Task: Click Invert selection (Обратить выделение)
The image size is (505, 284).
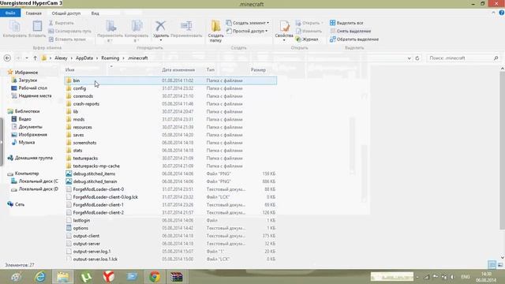Action: pyautogui.click(x=354, y=39)
